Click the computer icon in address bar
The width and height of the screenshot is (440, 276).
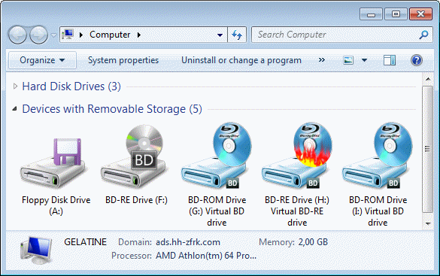pos(68,35)
